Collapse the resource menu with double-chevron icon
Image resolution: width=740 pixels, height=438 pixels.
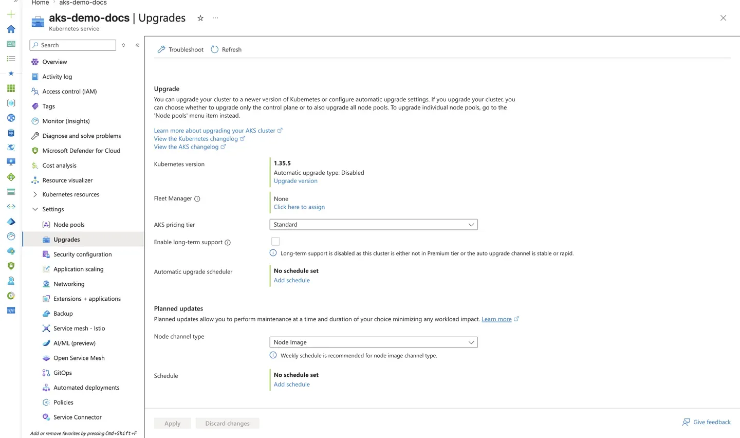pos(137,45)
